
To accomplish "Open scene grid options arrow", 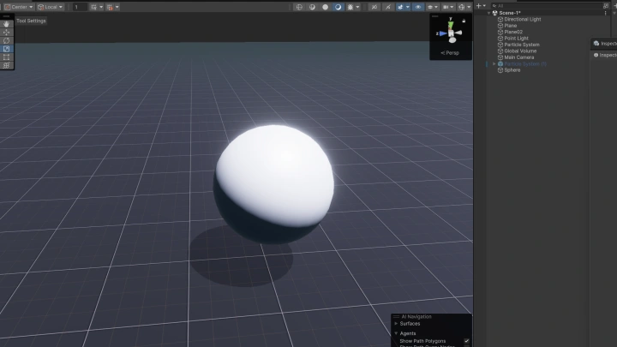I will (x=436, y=7).
